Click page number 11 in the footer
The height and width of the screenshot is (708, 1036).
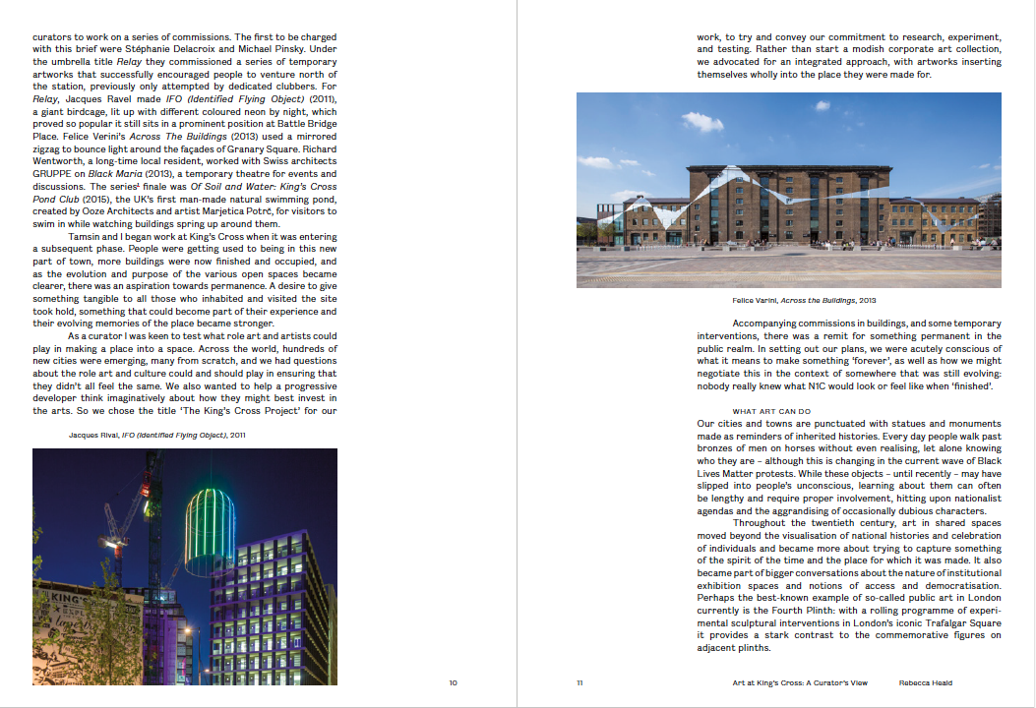point(580,682)
